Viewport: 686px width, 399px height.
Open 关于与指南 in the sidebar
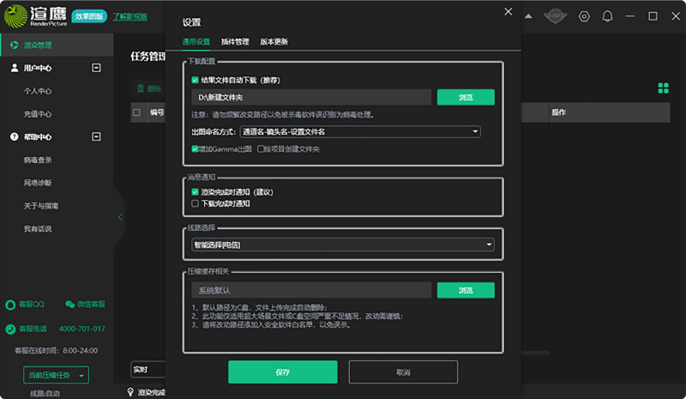pos(41,206)
